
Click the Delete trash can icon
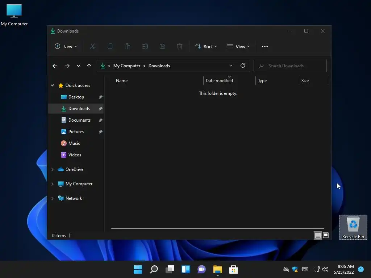coord(180,47)
